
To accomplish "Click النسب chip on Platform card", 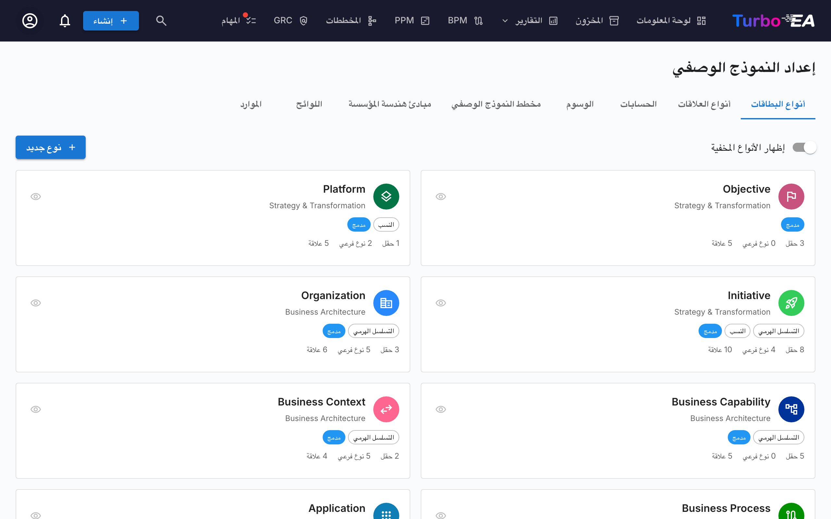I will pyautogui.click(x=386, y=224).
